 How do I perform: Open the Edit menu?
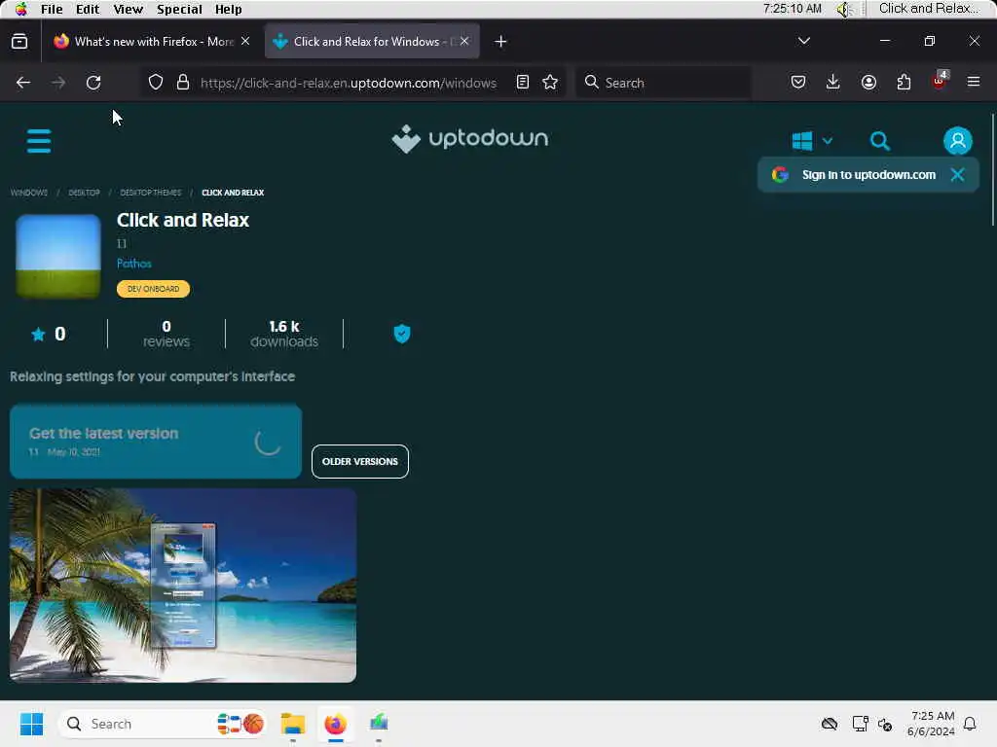(x=87, y=9)
